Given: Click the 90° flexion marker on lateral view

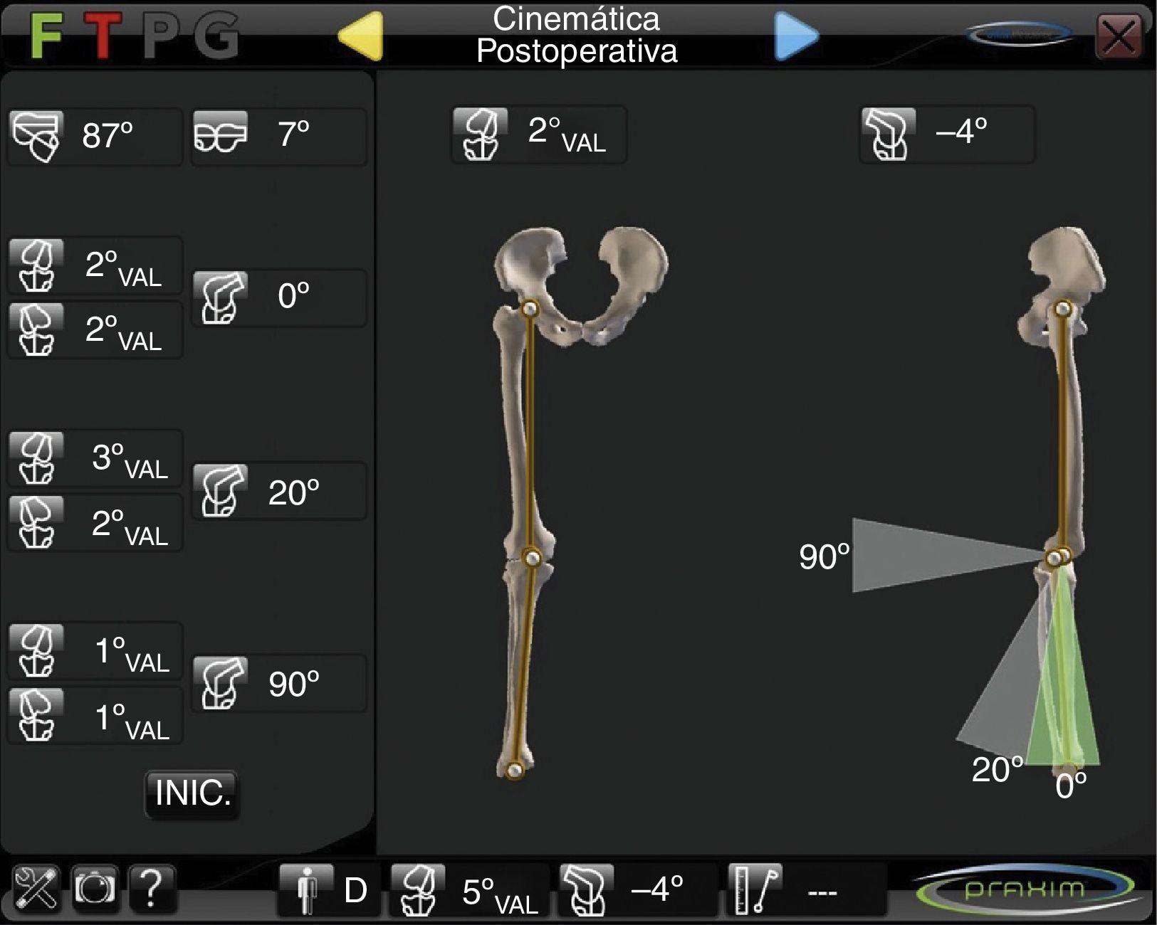Looking at the screenshot, I should [x=824, y=556].
